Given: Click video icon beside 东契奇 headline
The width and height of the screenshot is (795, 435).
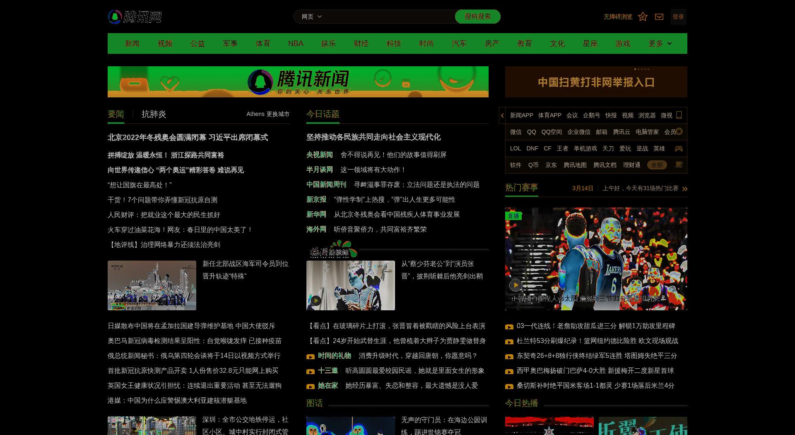Looking at the screenshot, I should point(509,357).
